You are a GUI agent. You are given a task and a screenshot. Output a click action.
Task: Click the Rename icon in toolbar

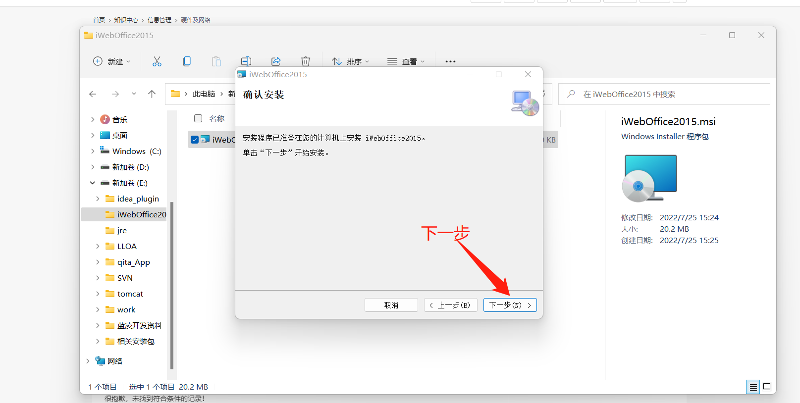[x=246, y=61]
